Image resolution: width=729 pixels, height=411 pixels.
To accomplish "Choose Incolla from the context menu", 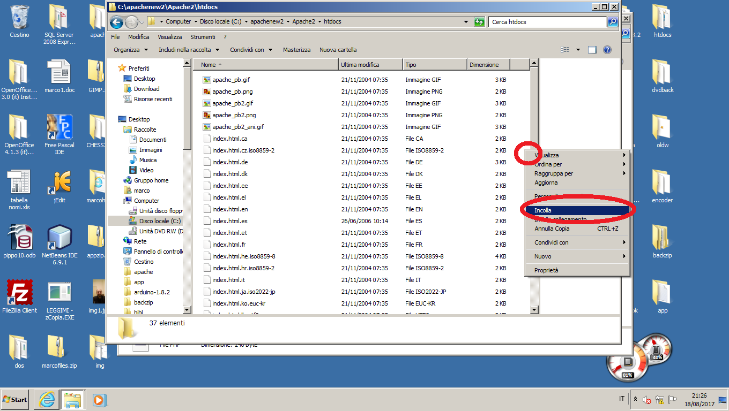I will (542, 210).
